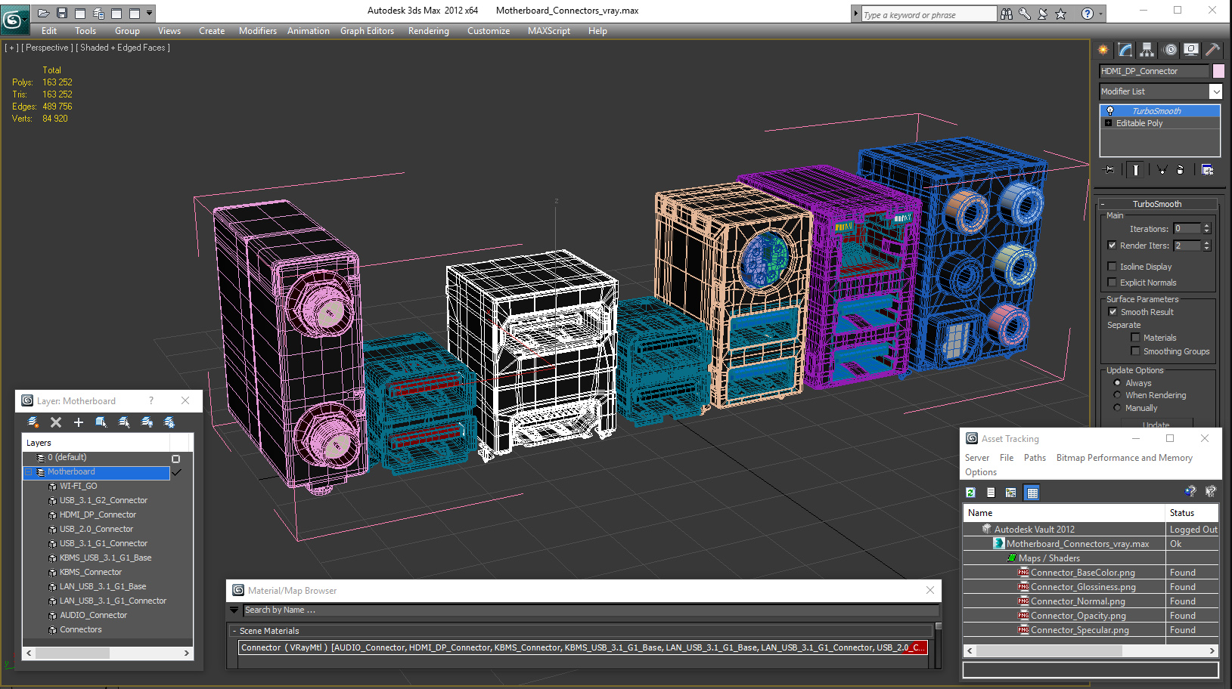
Task: Select the Manually update option
Action: 1117,408
